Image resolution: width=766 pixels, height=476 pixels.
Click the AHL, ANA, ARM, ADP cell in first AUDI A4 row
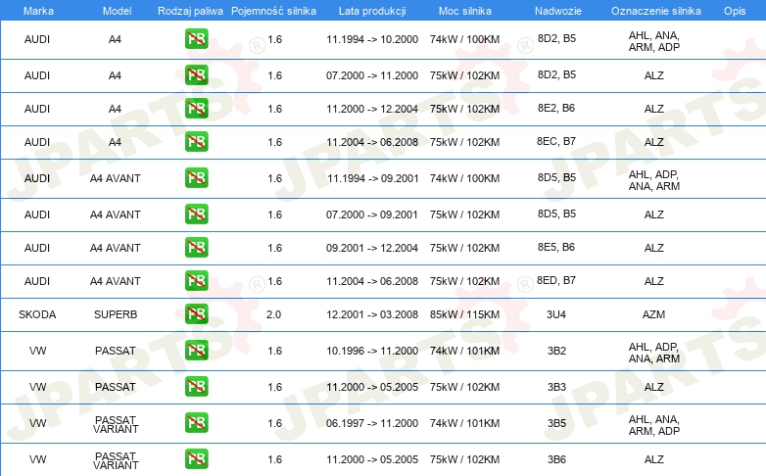click(x=654, y=41)
